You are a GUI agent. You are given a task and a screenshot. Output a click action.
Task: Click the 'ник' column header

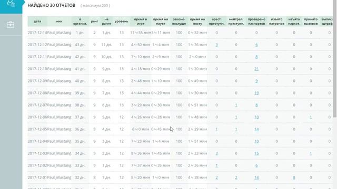coord(59,22)
